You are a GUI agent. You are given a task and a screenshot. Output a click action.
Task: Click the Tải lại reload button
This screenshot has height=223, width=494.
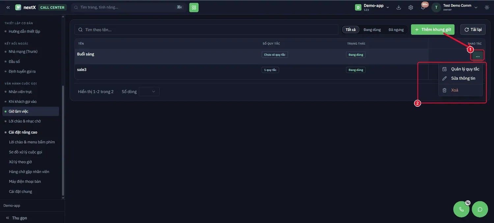pyautogui.click(x=473, y=30)
